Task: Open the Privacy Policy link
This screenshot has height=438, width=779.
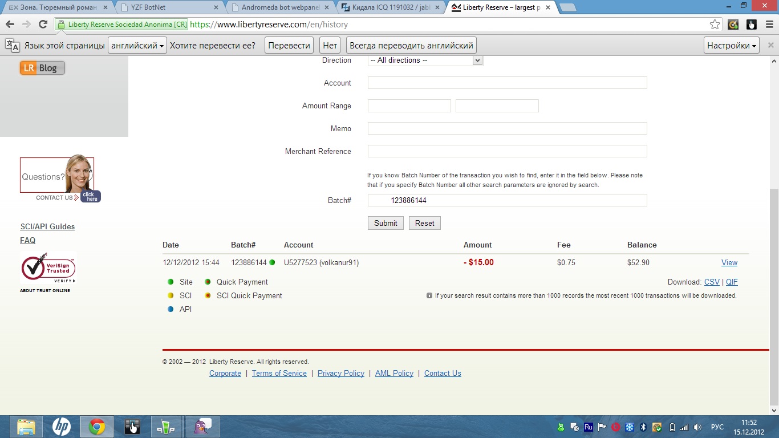Action: [341, 373]
